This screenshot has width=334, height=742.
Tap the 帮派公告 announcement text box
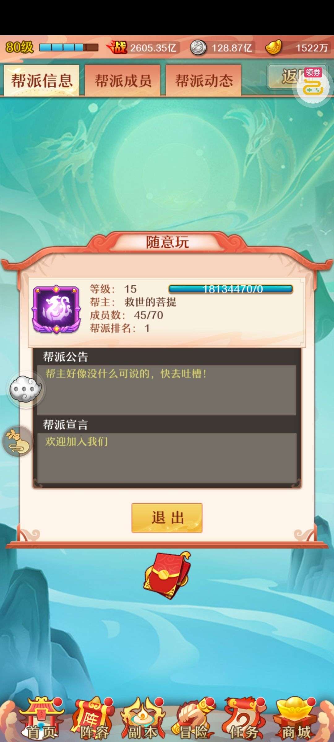166,390
